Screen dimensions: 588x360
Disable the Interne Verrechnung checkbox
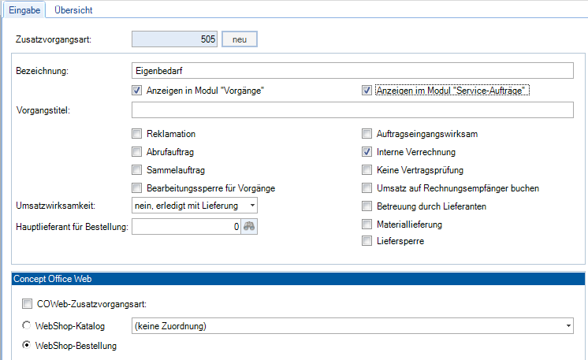(x=367, y=152)
